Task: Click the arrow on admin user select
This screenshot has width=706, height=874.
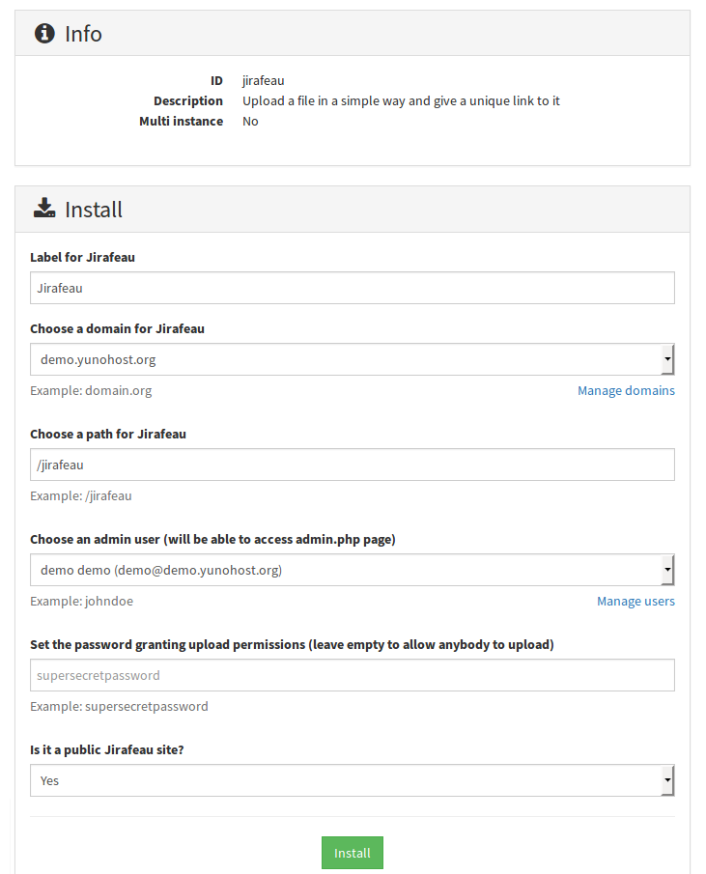Action: tap(667, 570)
